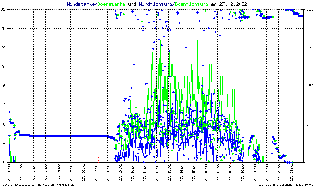Click the '32' value on left axis
Image resolution: width=314 pixels, height=187 pixels.
click(3, 10)
